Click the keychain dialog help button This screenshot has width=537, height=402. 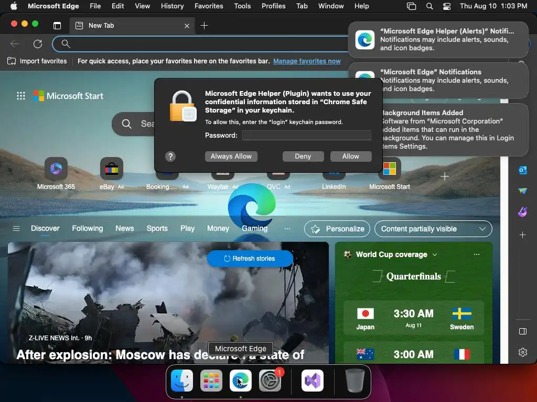click(170, 156)
